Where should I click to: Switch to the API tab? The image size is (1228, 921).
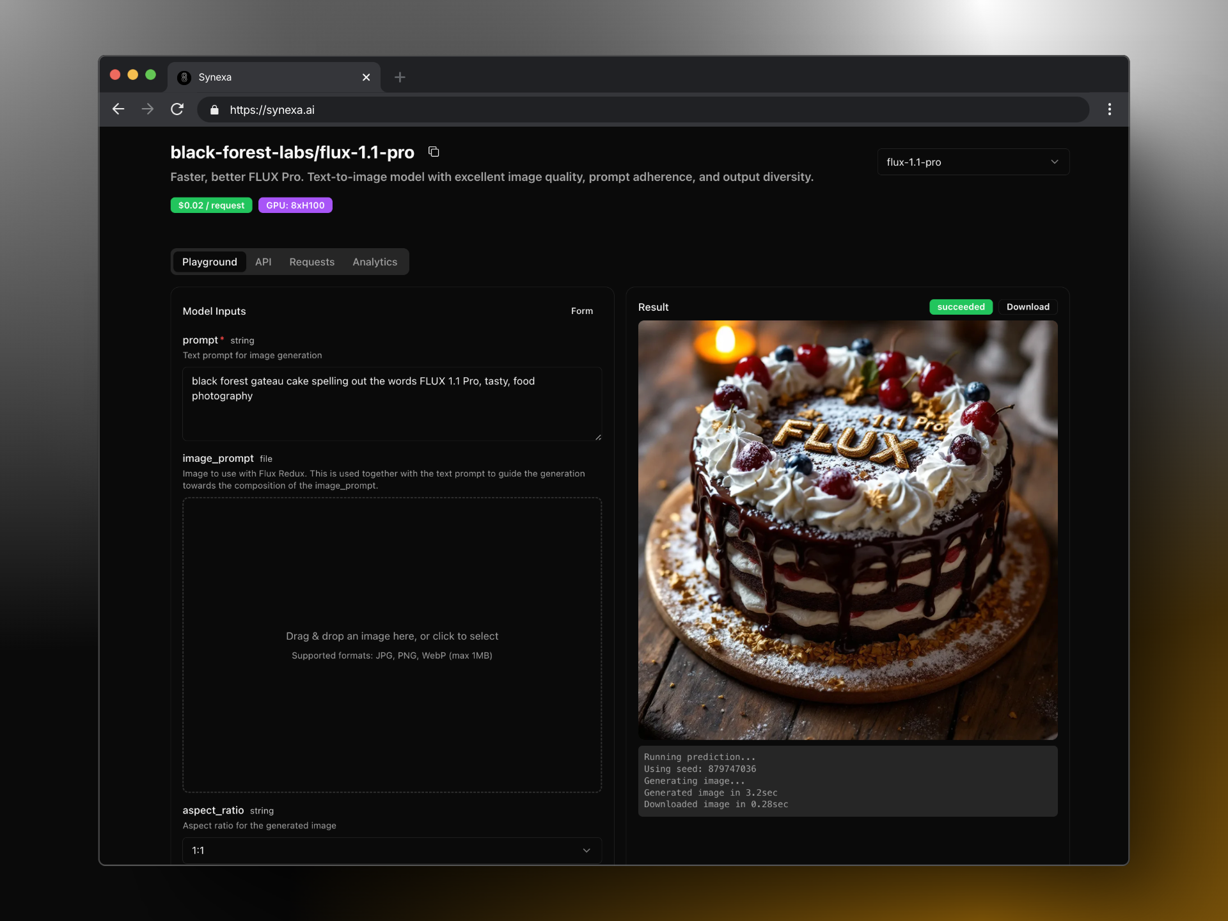[263, 262]
